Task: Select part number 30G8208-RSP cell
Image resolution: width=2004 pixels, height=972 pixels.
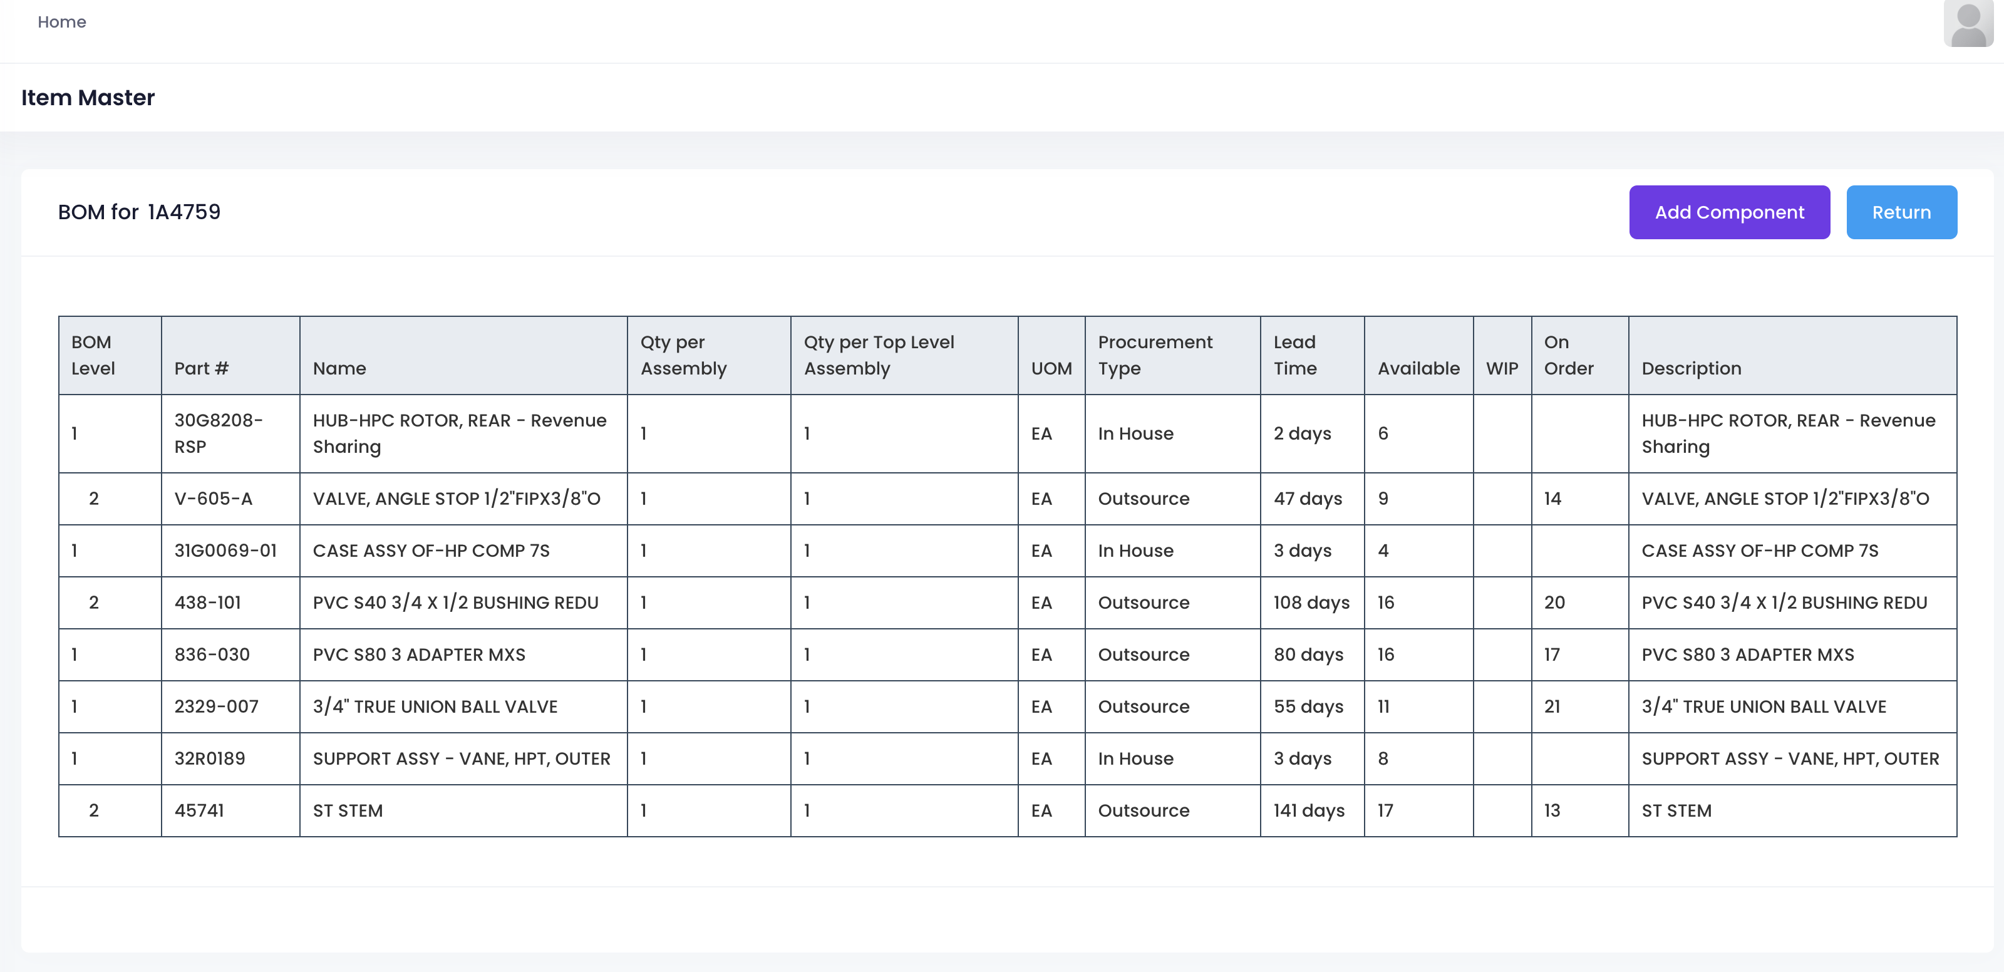Action: point(219,433)
